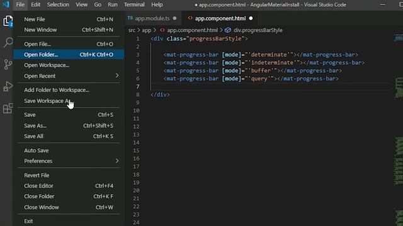Choose New Window menu entry

coord(69,30)
